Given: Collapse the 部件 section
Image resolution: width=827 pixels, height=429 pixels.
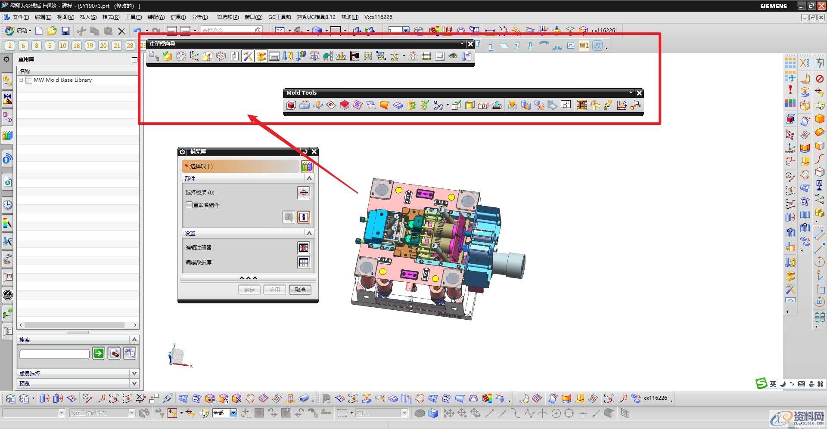Looking at the screenshot, I should point(309,178).
